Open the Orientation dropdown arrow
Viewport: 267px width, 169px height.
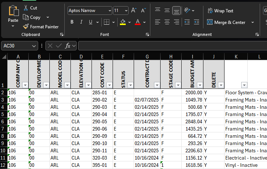point(193,11)
